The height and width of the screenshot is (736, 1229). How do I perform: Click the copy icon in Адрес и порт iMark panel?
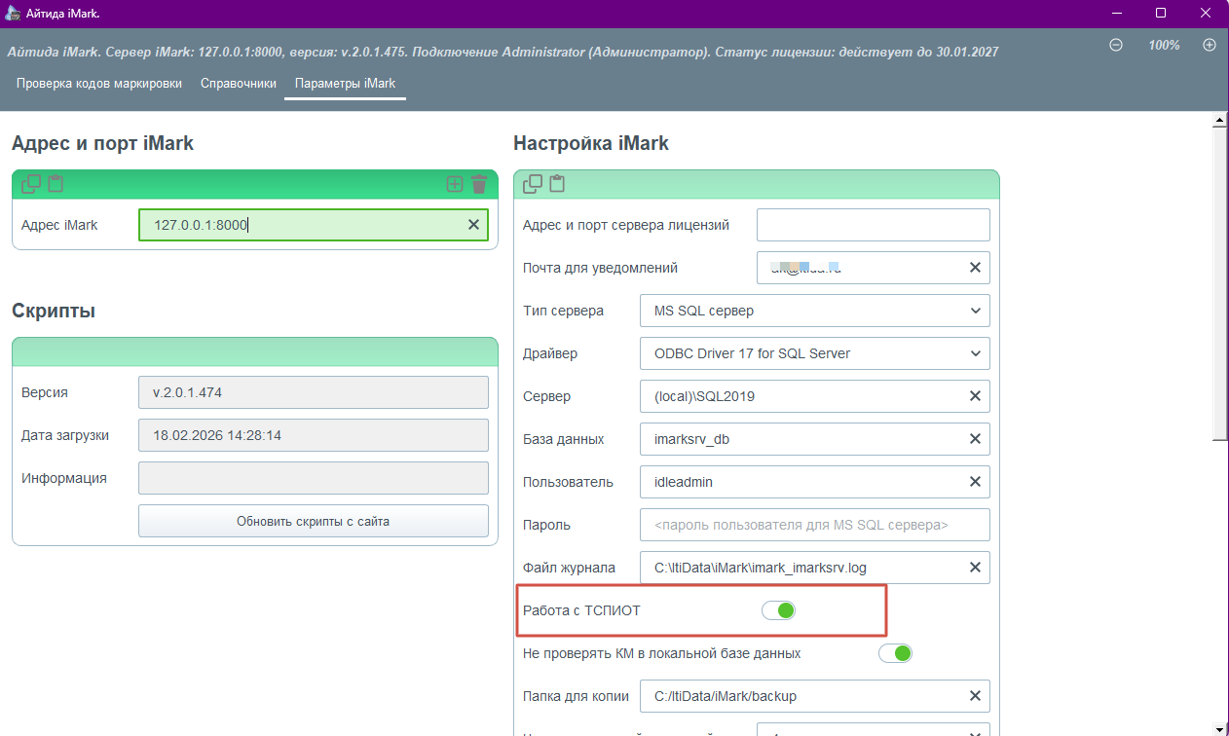pyautogui.click(x=31, y=183)
